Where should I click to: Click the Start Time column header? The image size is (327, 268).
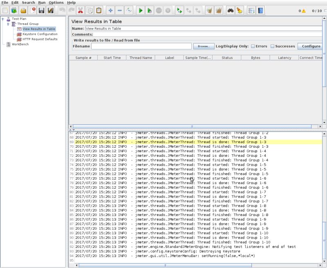pyautogui.click(x=112, y=58)
